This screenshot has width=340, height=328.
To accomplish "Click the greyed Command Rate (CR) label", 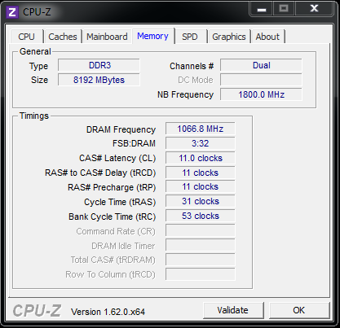I will coord(116,231).
